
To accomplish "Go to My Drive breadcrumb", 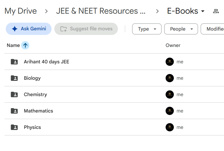I will point(21,11).
